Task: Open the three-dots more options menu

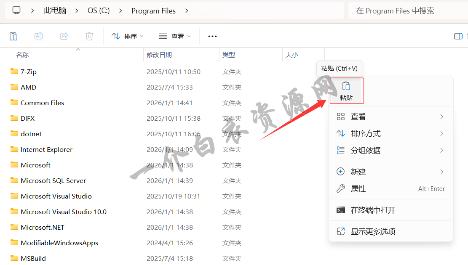Action: [212, 36]
